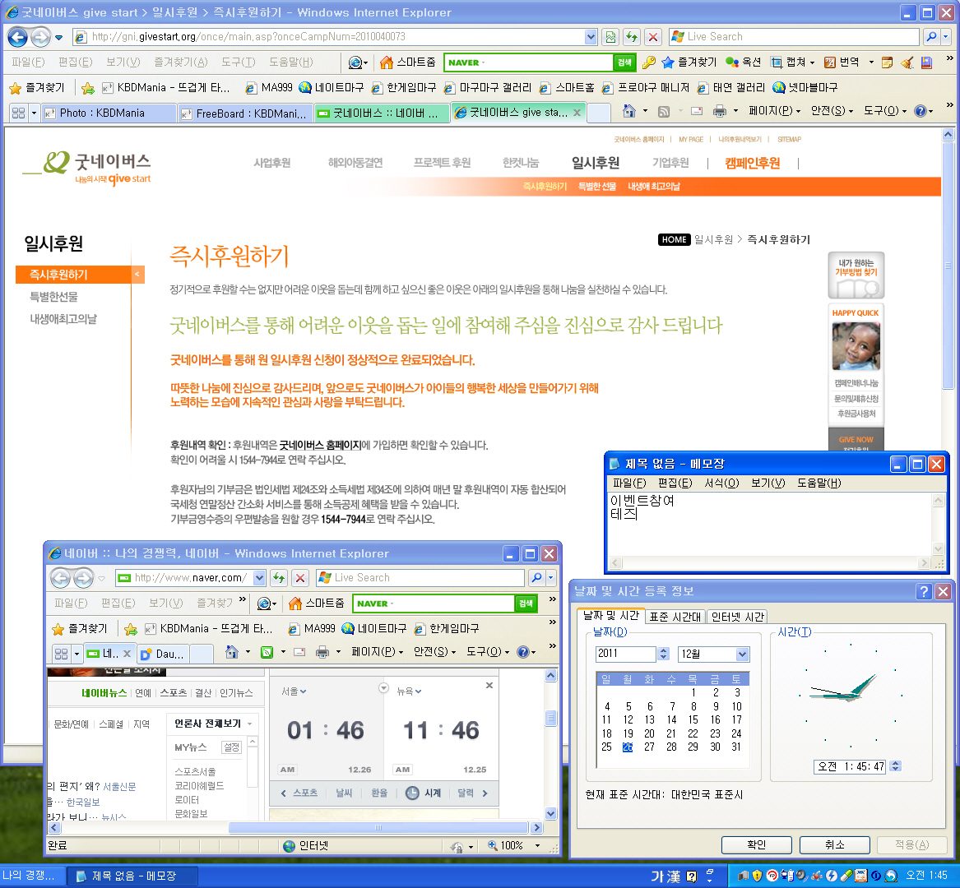
Task: Open 스마트홈 on the 굿네이버스 window Naver toolbar
Action: (x=408, y=62)
